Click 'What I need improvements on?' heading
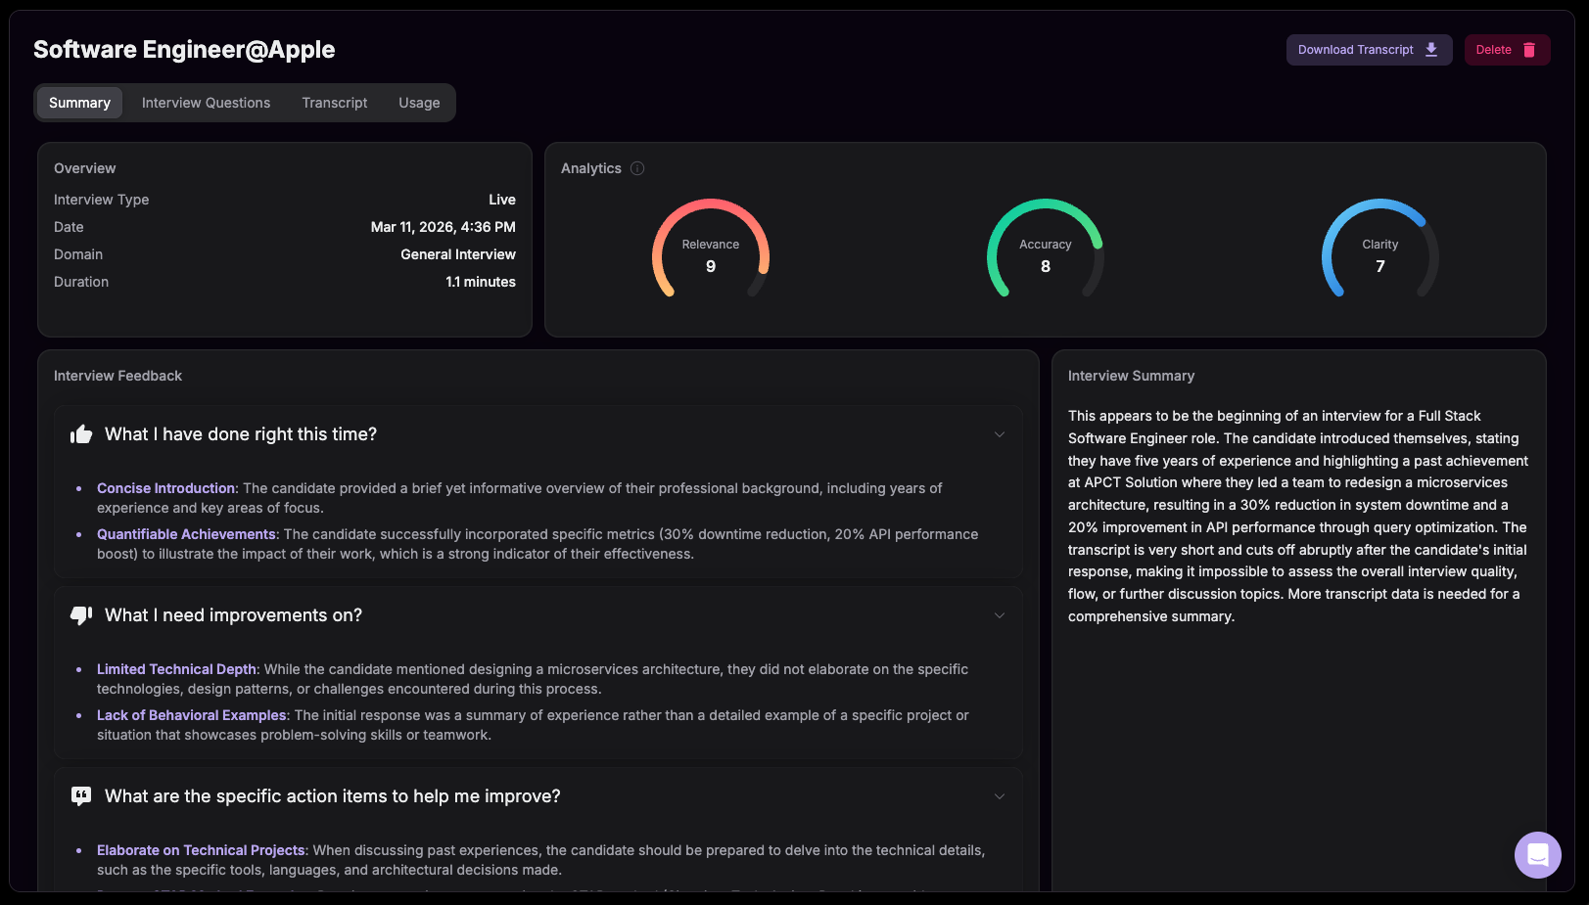 [x=233, y=615]
